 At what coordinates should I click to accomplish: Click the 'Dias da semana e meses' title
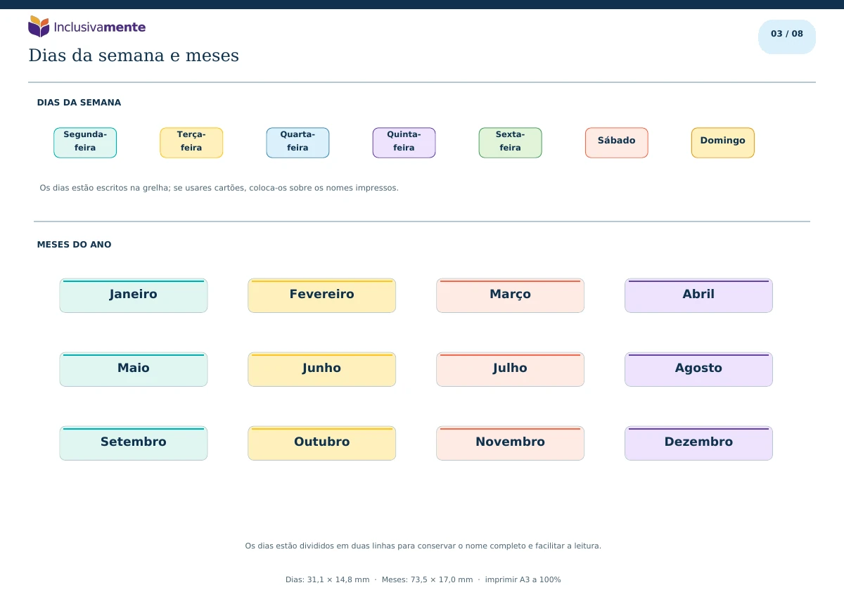134,56
